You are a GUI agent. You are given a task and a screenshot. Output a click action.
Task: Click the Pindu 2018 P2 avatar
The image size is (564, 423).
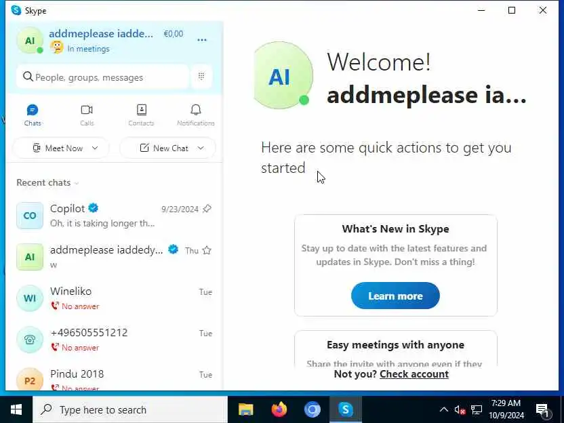[x=30, y=380]
